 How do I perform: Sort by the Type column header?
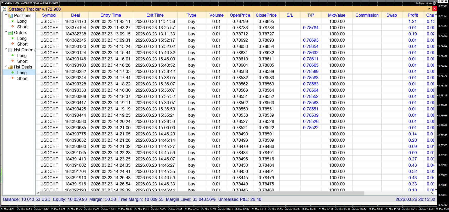[x=192, y=15]
